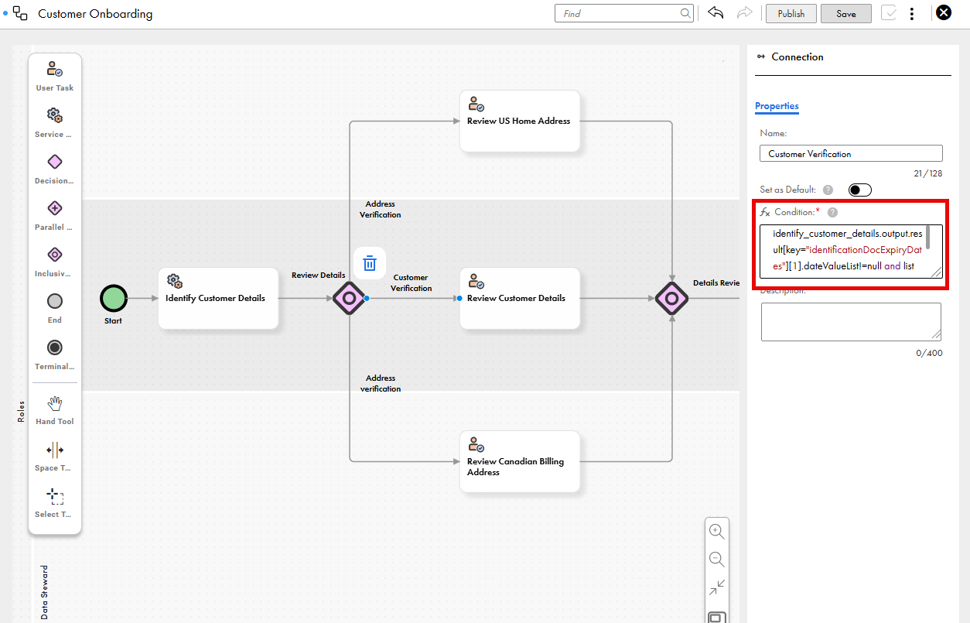Click the process icon beside Customer Onboarding
The width and height of the screenshot is (970, 623).
(x=20, y=13)
